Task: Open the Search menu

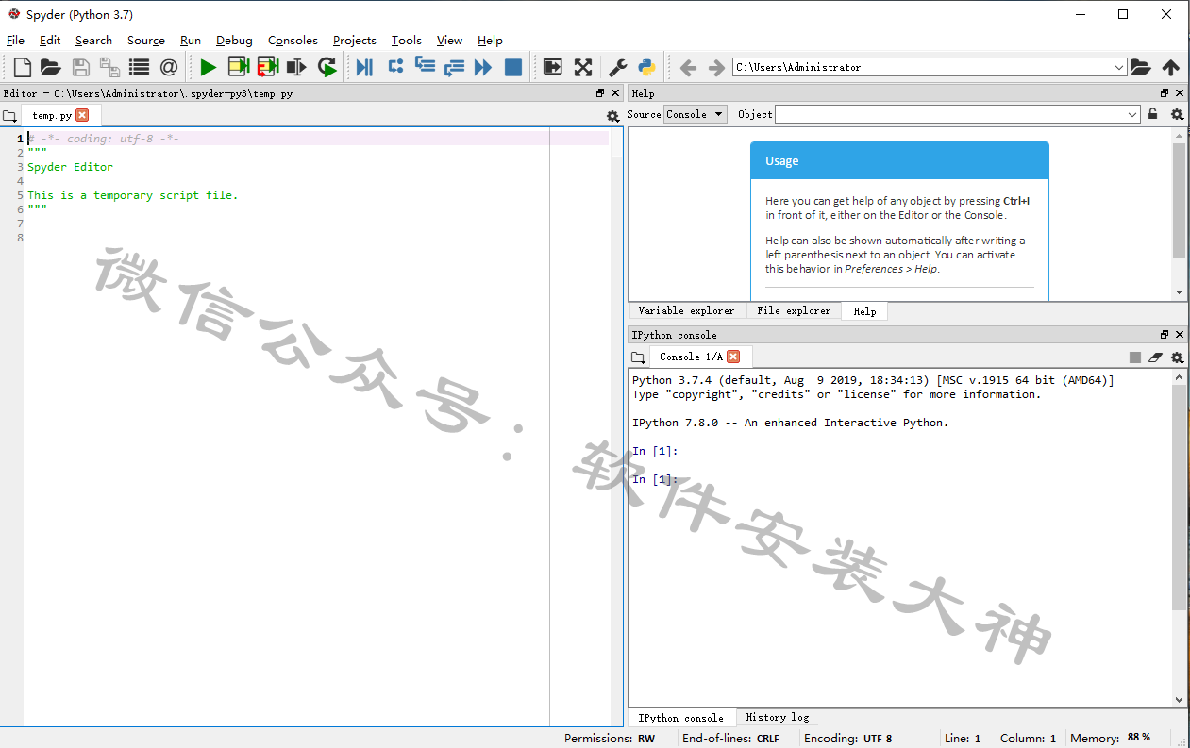Action: point(93,41)
